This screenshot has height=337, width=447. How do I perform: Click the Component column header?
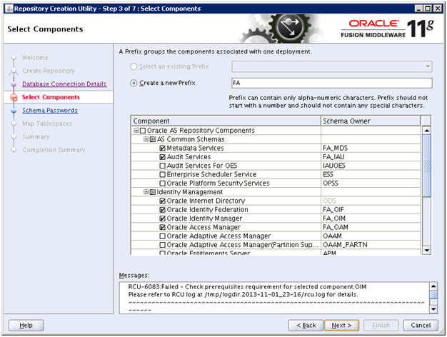tap(226, 121)
